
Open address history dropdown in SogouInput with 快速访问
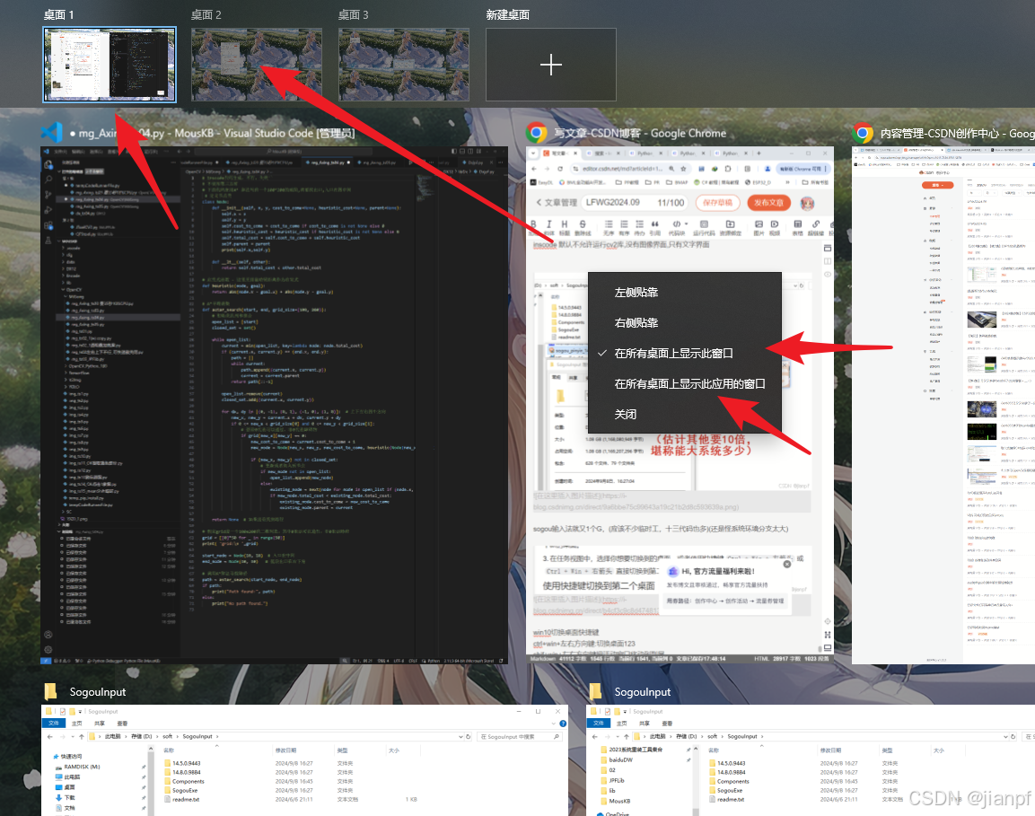click(460, 737)
